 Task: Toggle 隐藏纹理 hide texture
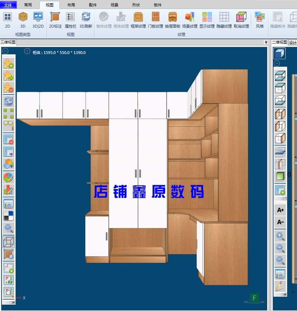coord(224,19)
